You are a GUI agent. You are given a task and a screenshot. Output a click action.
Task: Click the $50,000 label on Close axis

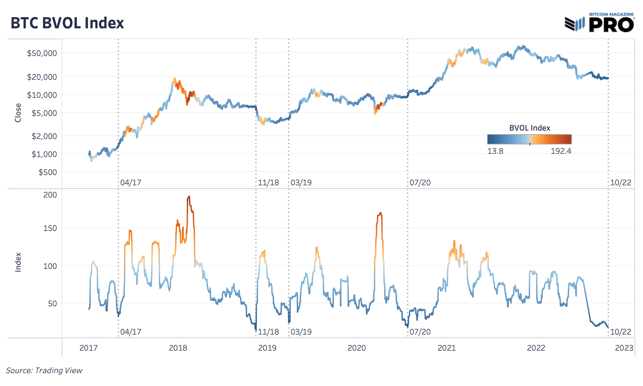pos(42,53)
